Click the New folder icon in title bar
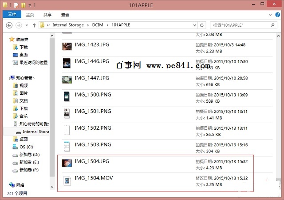284x200 pixels. pyautogui.click(x=24, y=5)
